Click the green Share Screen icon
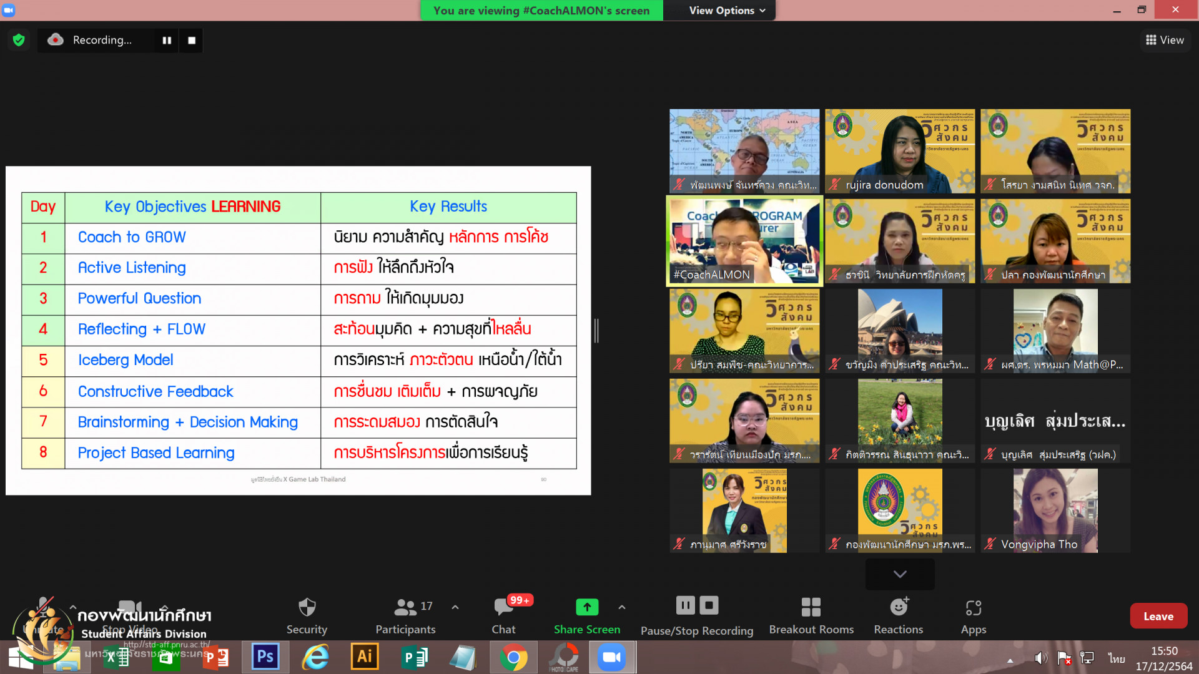Image resolution: width=1199 pixels, height=674 pixels. click(x=586, y=607)
